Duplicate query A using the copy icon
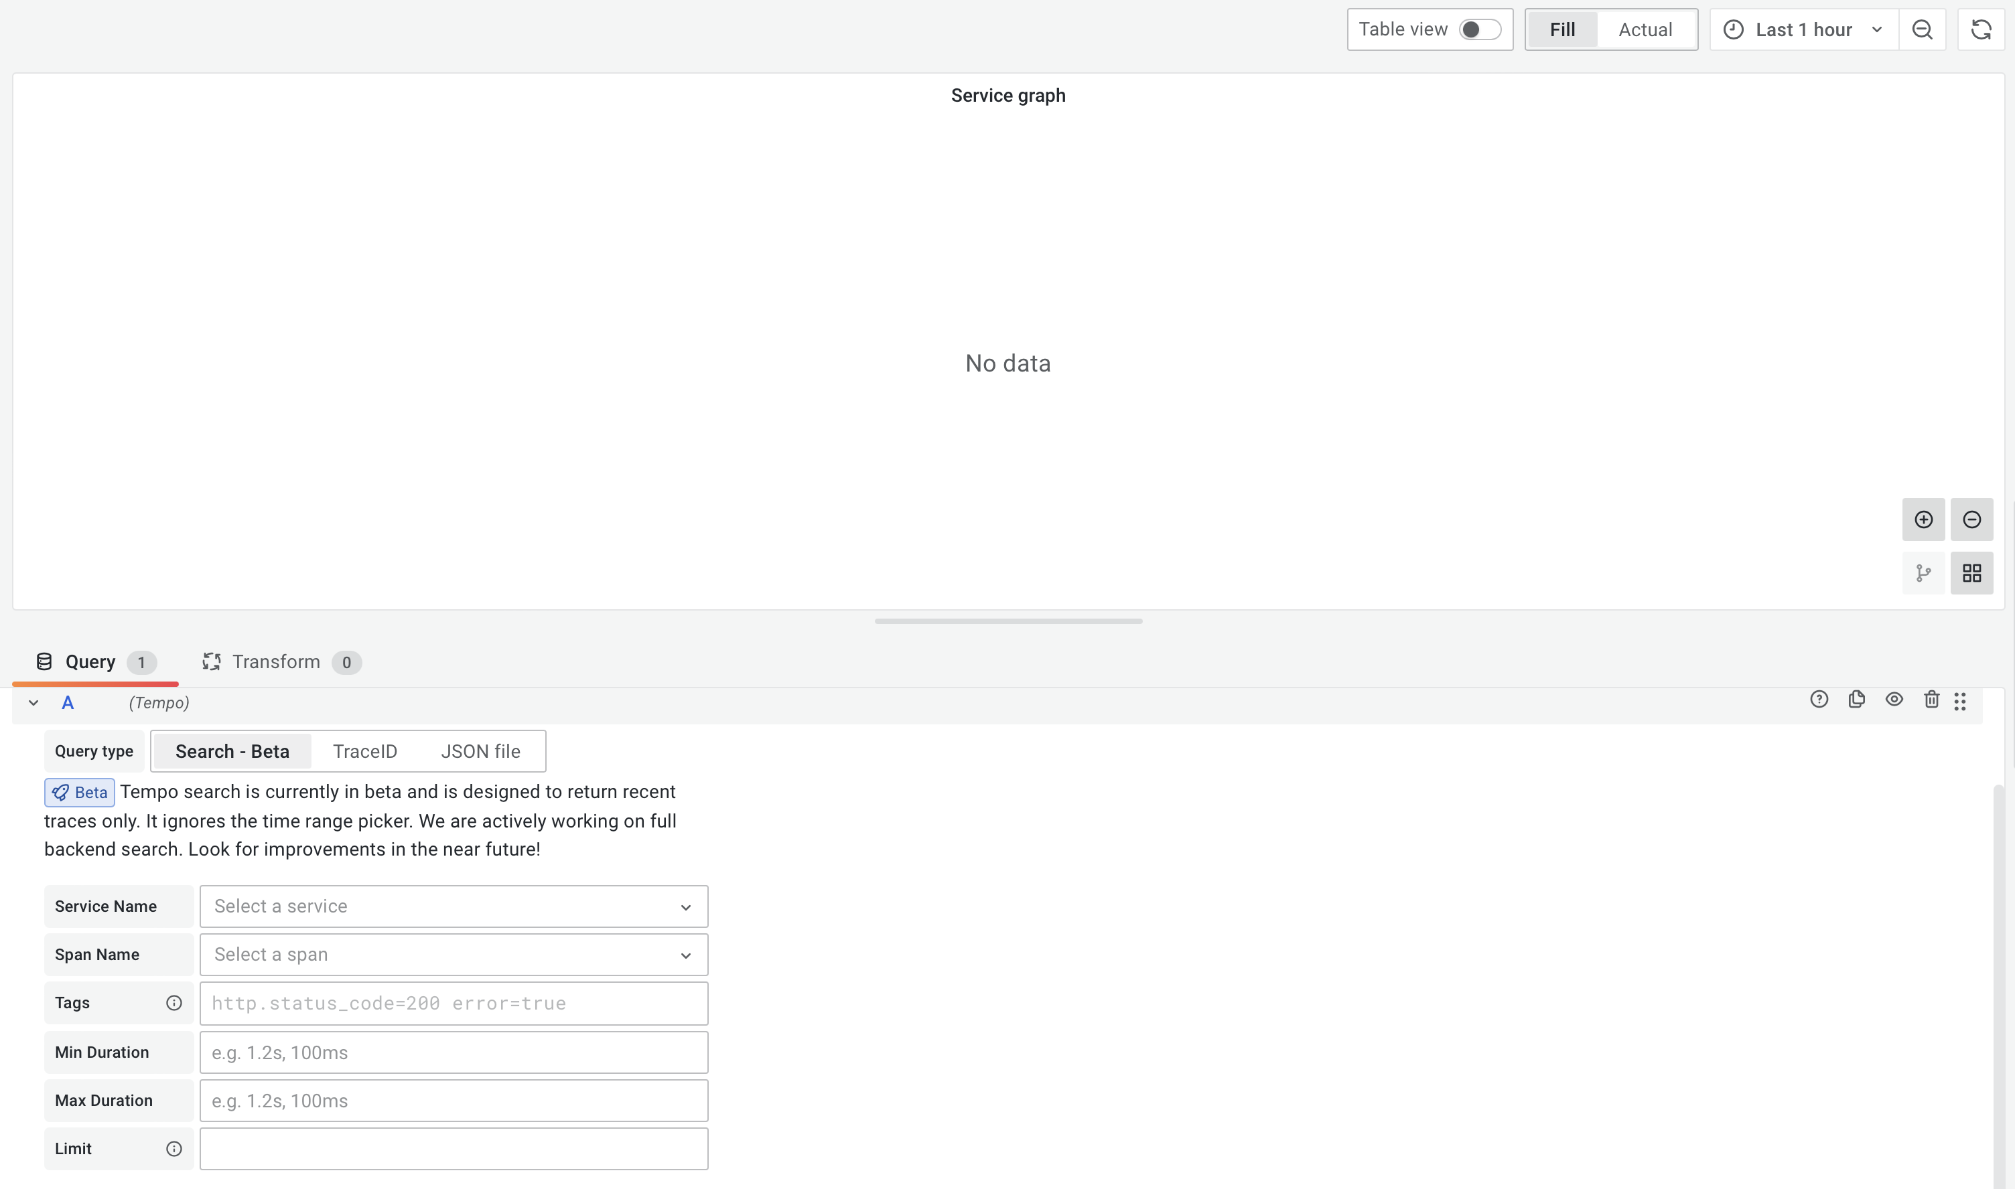This screenshot has height=1189, width=2015. point(1857,699)
